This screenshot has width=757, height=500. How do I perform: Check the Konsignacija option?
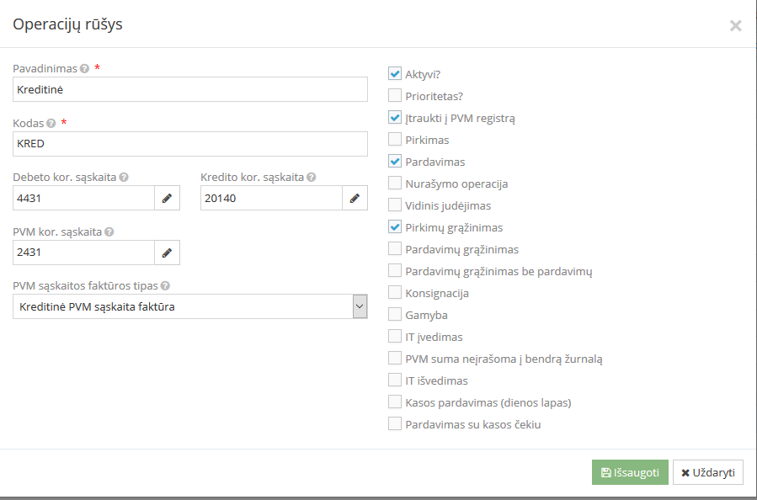394,292
